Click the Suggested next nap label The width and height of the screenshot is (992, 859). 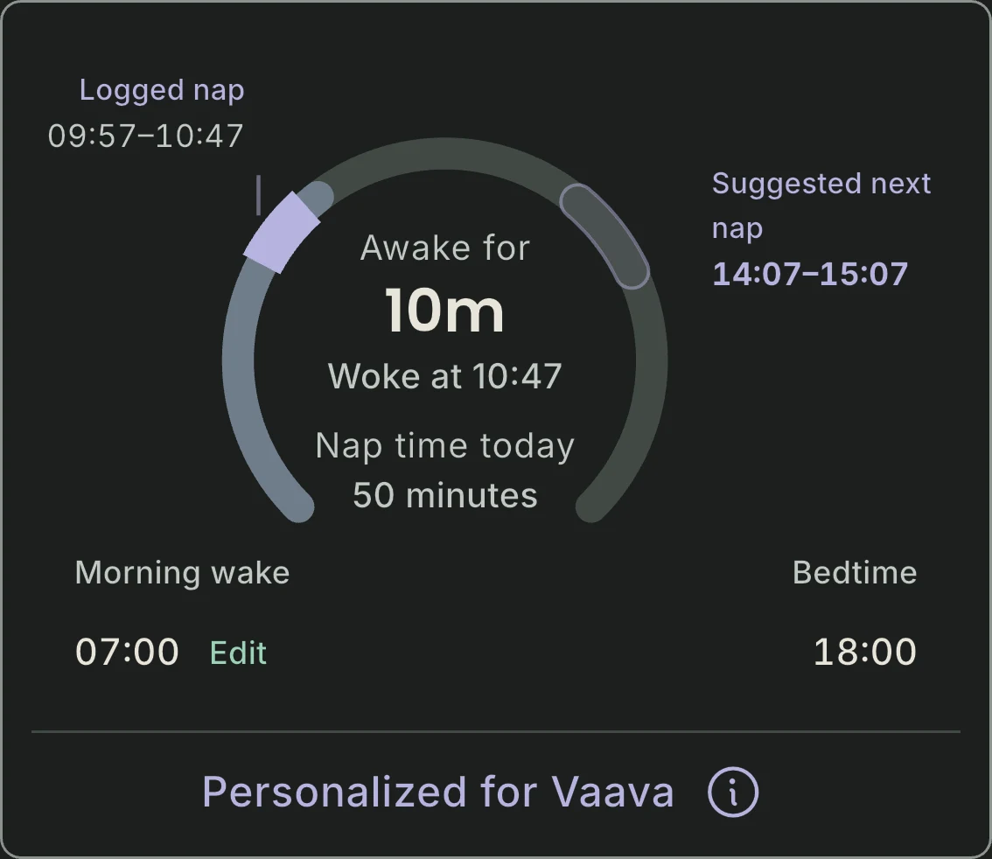click(821, 206)
